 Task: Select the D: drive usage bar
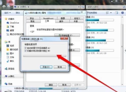point(100,20)
